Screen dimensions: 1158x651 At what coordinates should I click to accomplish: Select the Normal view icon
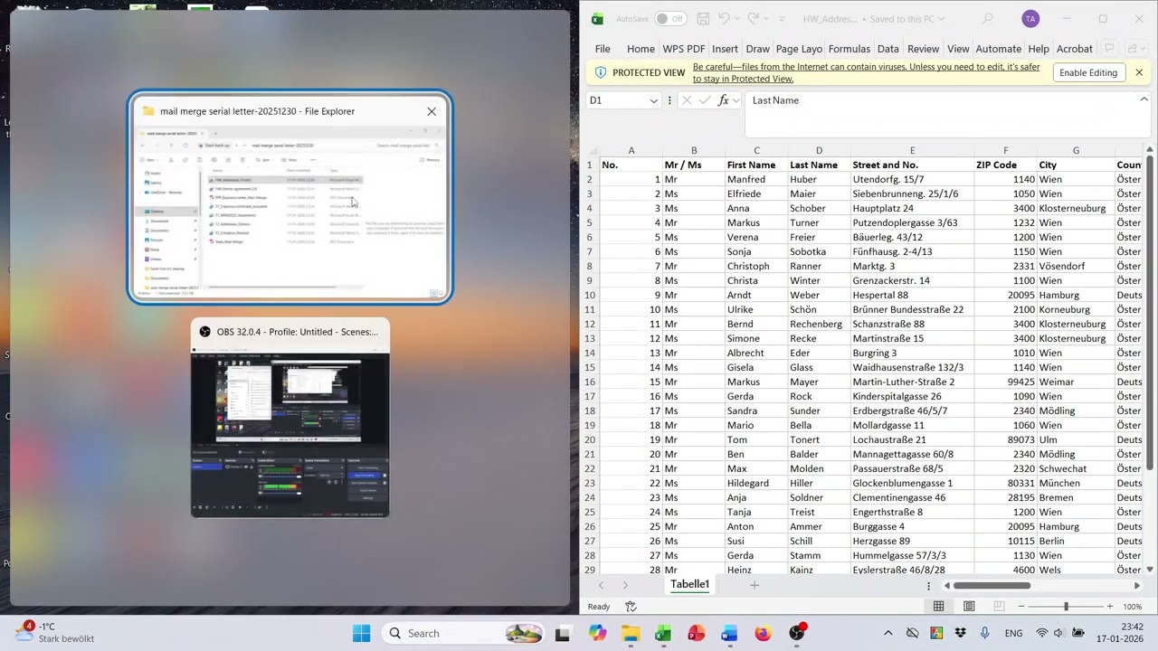(938, 607)
